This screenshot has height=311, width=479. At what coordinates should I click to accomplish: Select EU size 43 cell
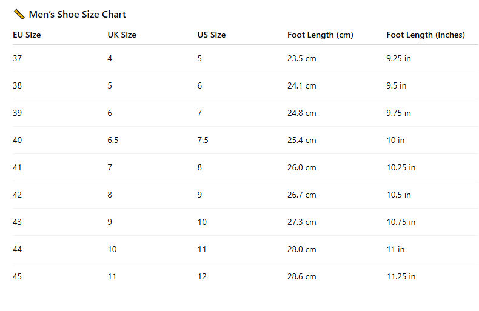(x=17, y=222)
